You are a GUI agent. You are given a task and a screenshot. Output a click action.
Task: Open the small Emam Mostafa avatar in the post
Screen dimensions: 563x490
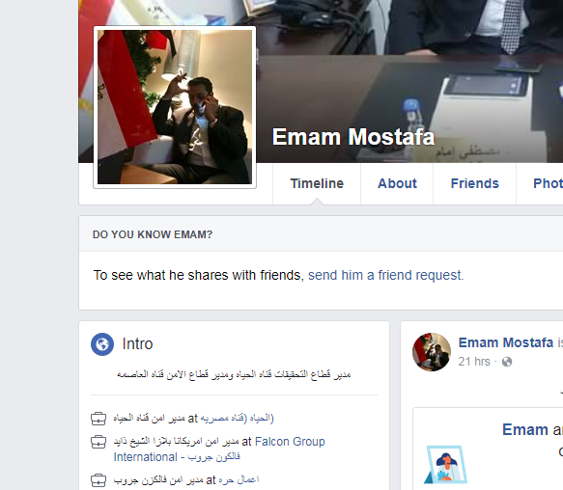[x=432, y=352]
